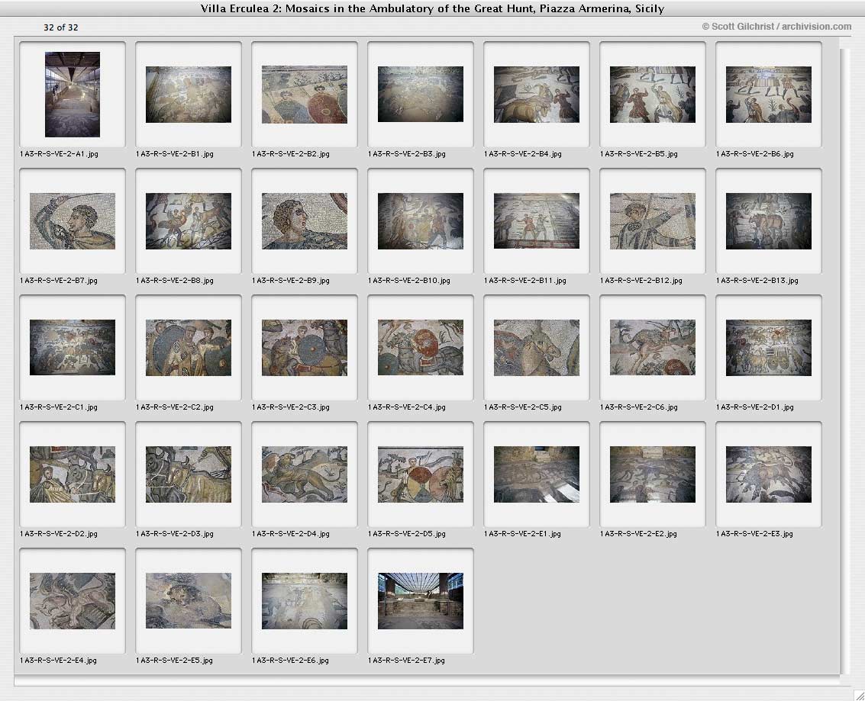Select the 1A3-R-S-VE-2-B8.jpg mosaic thumbnail
This screenshot has height=701, width=865.
[x=189, y=221]
